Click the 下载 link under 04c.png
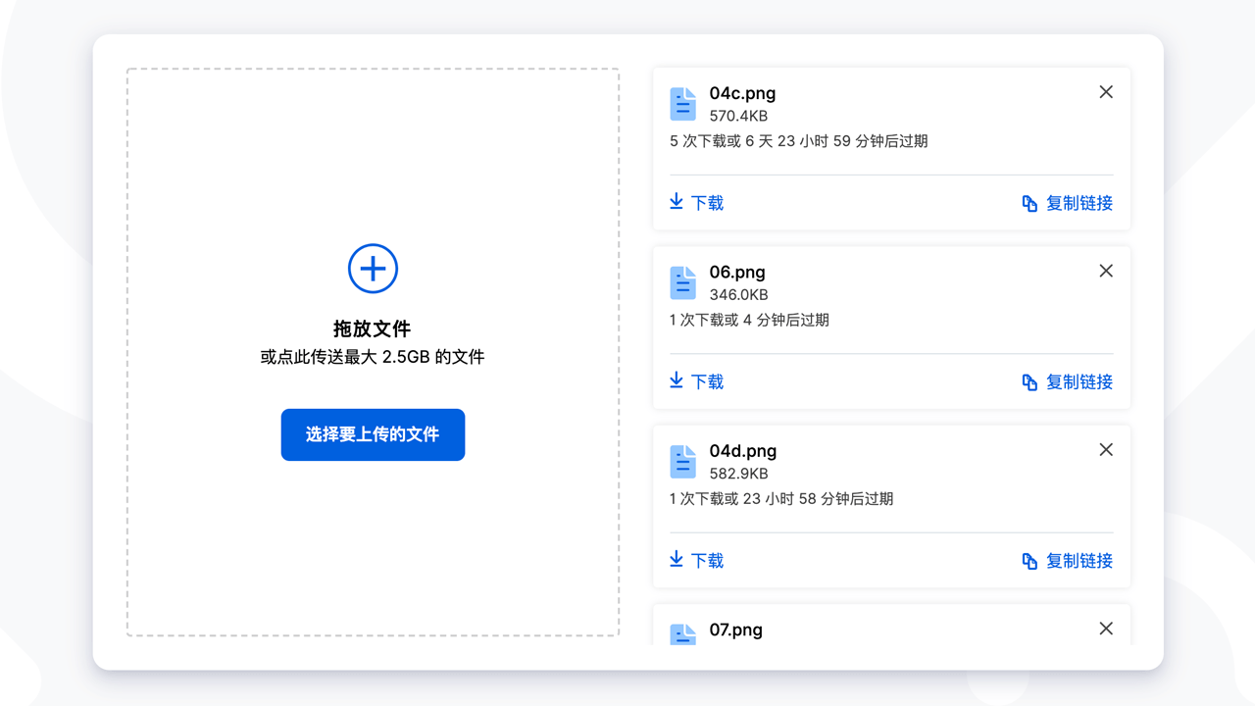The height and width of the screenshot is (706, 1255). (x=707, y=203)
